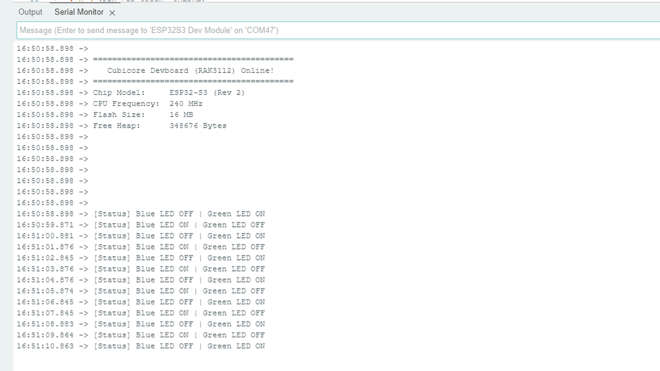Select the 'Chip Model: ESP32-S3 (Rev 2)' line
The height and width of the screenshot is (371, 660).
tap(131, 93)
